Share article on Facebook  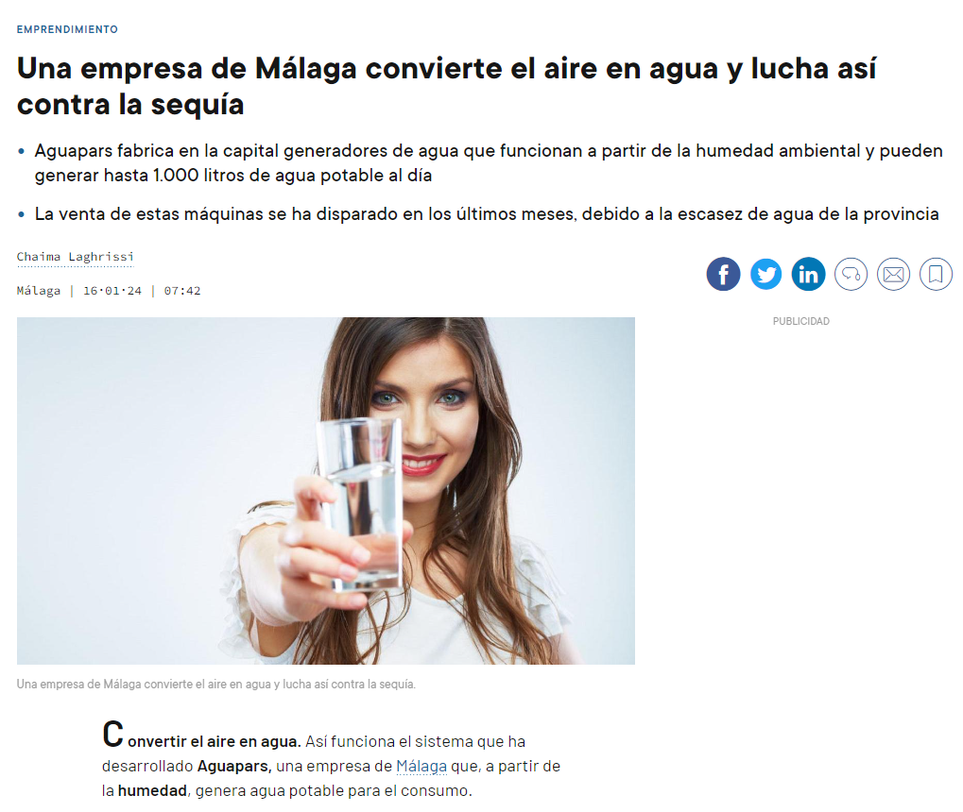pos(723,274)
